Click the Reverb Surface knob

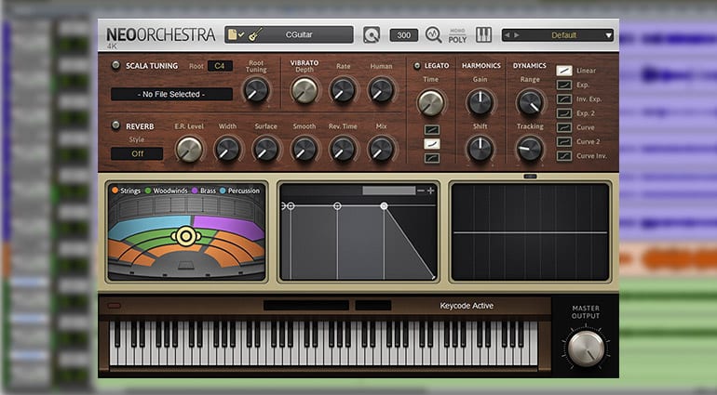(x=265, y=150)
